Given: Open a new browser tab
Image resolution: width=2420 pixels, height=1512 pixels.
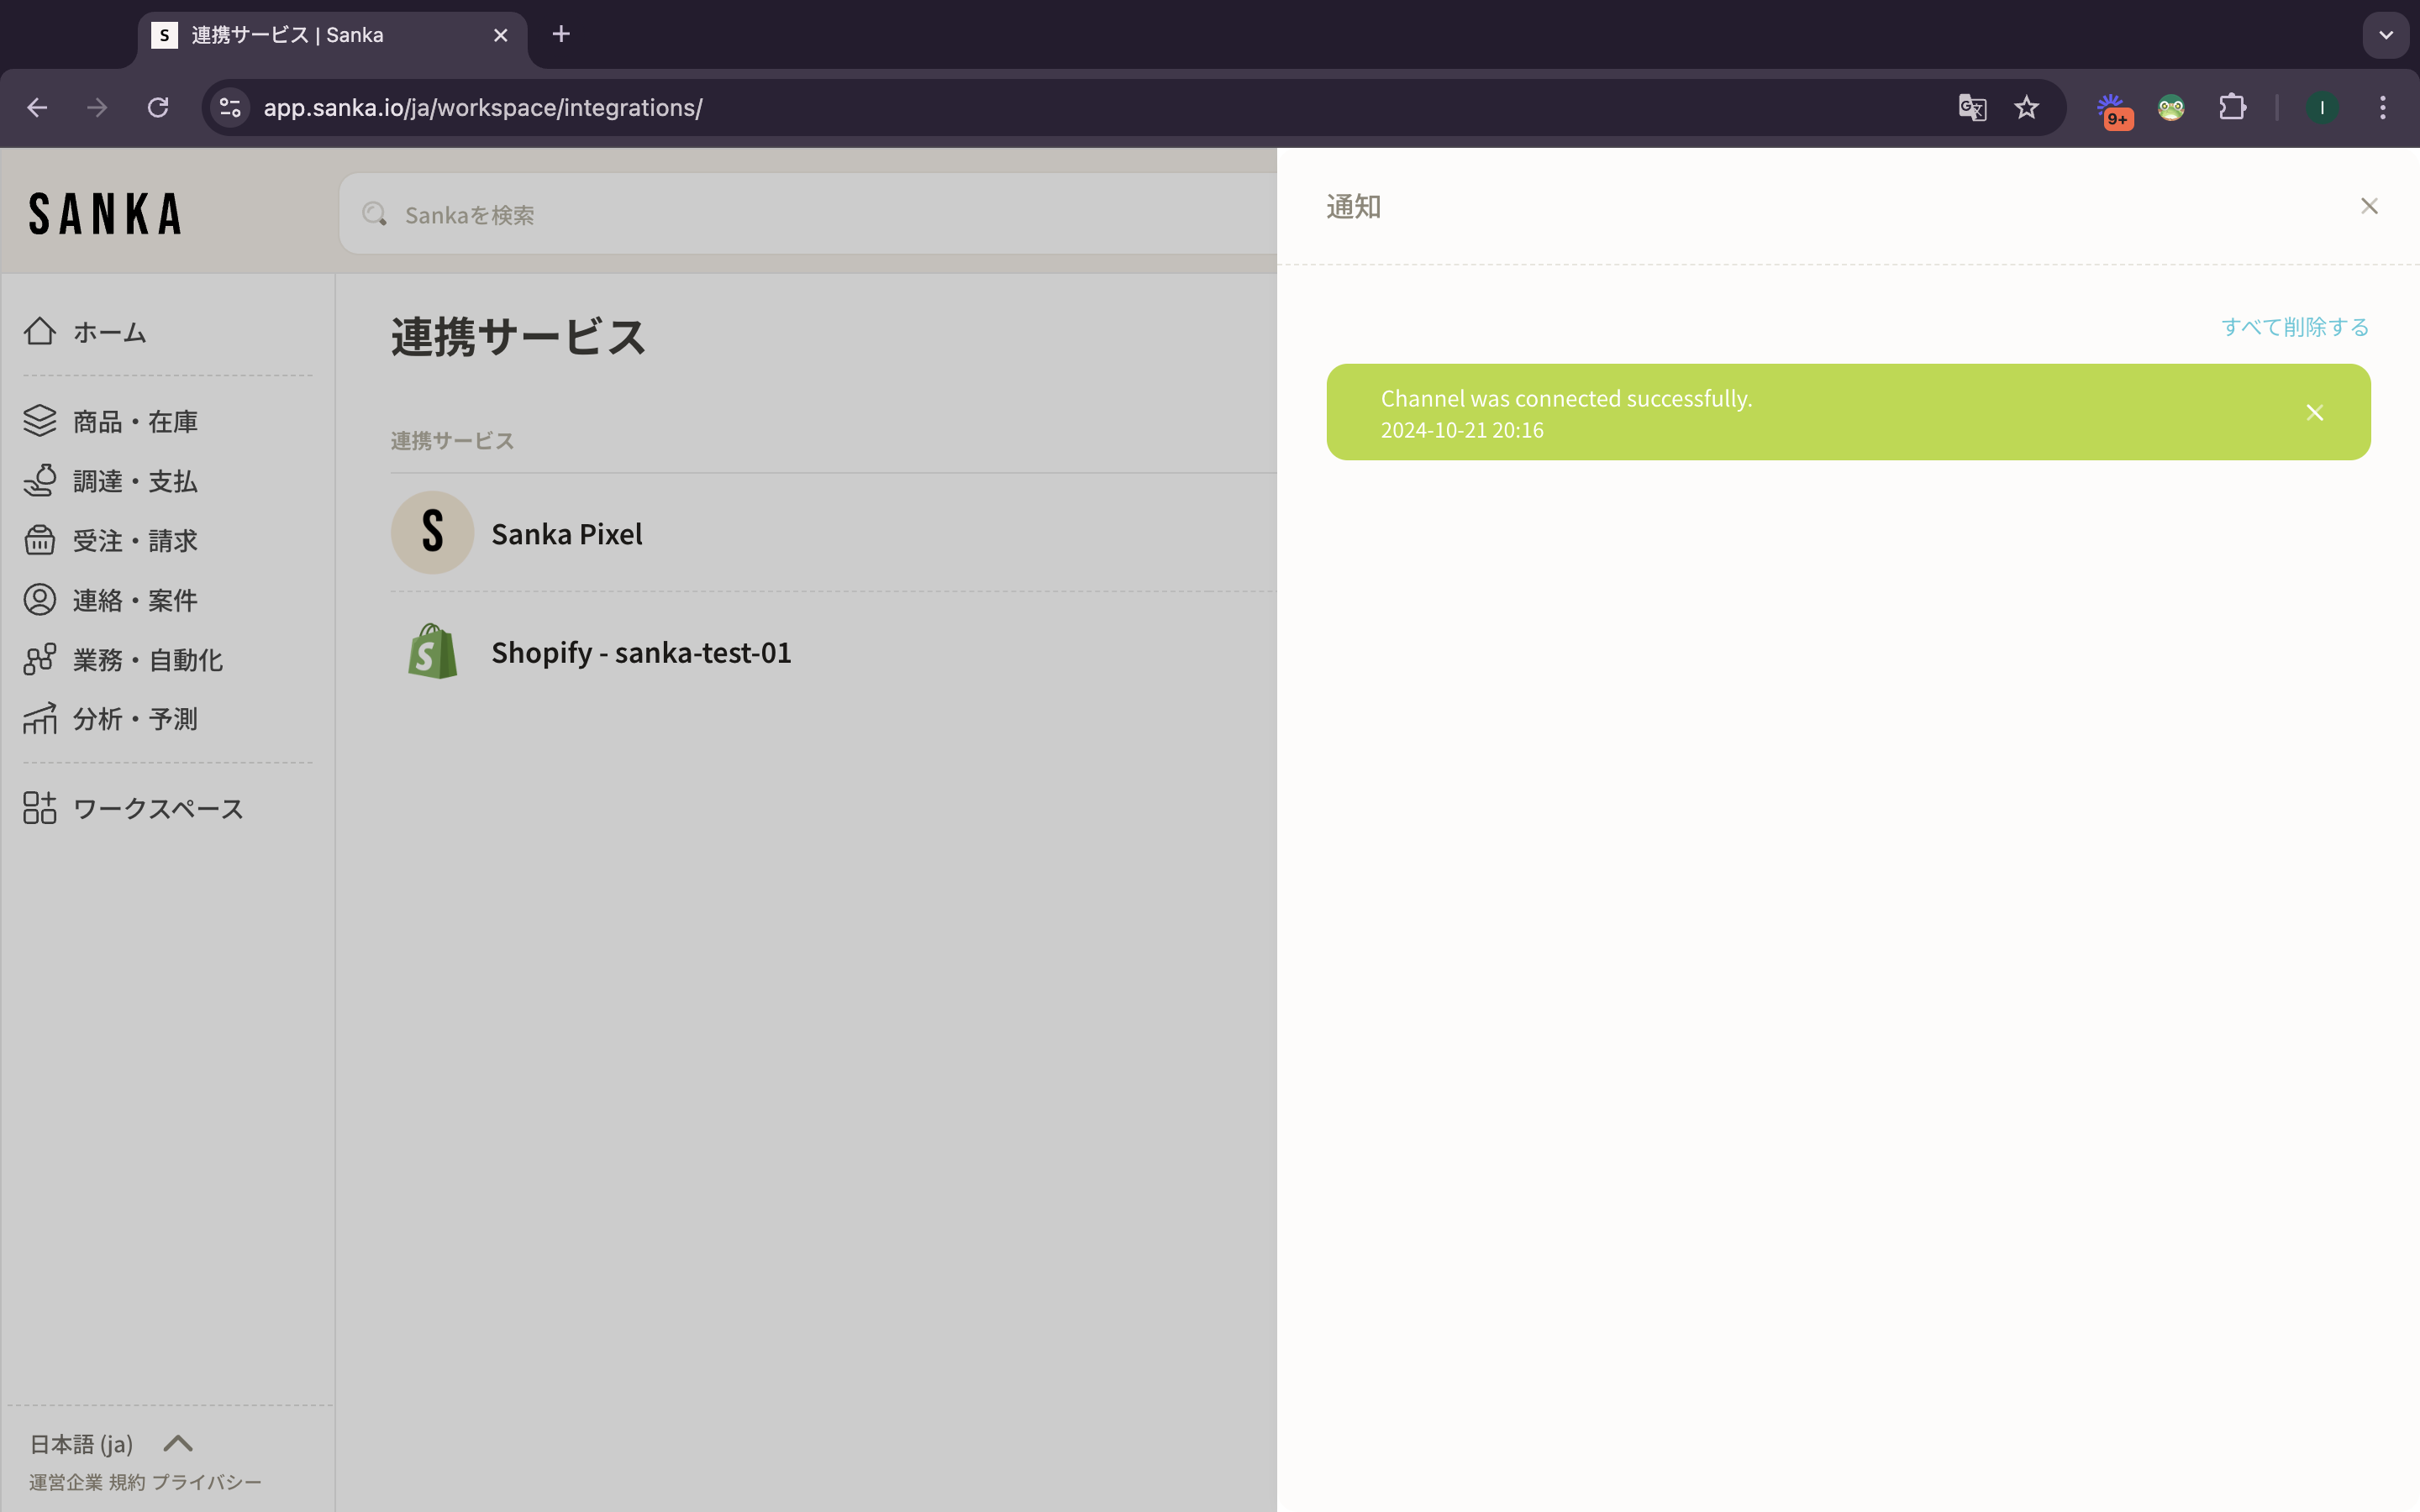Looking at the screenshot, I should coord(561,35).
